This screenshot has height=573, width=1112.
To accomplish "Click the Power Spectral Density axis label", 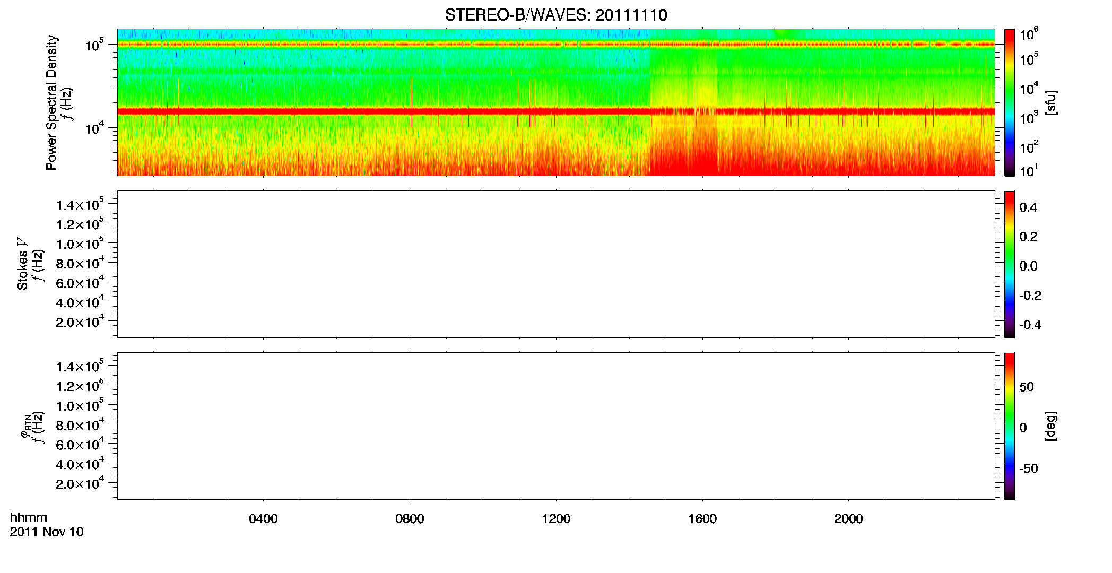I will [51, 102].
